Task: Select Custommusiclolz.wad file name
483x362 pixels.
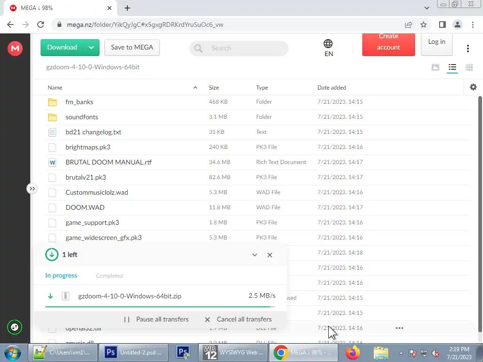Action: [x=97, y=192]
